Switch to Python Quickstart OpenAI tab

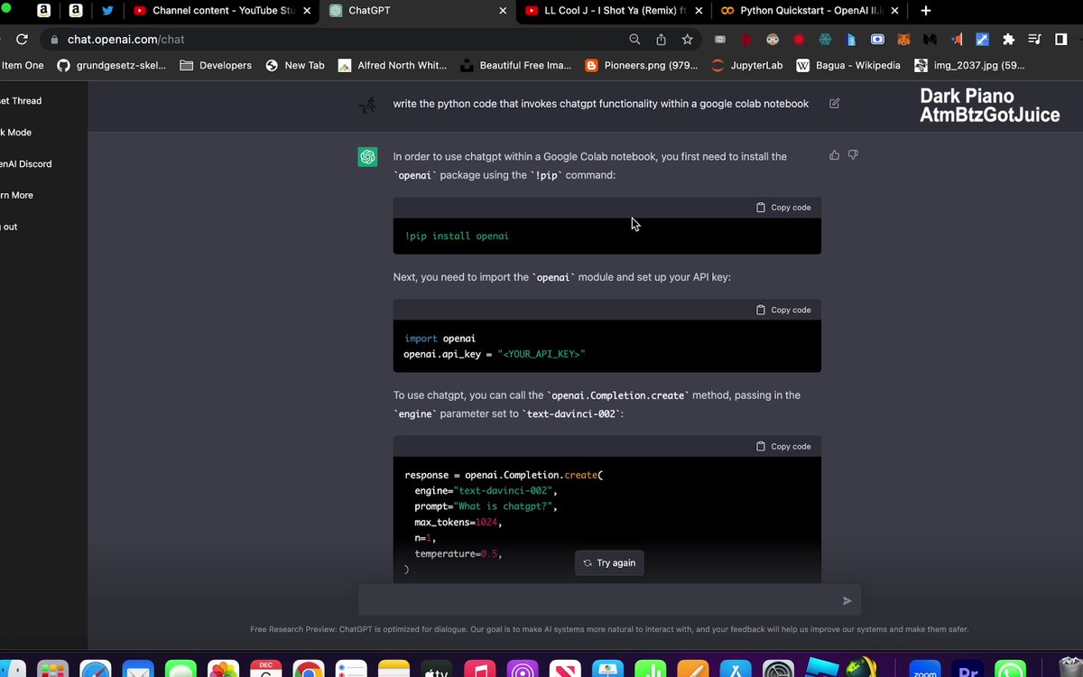tap(809, 11)
